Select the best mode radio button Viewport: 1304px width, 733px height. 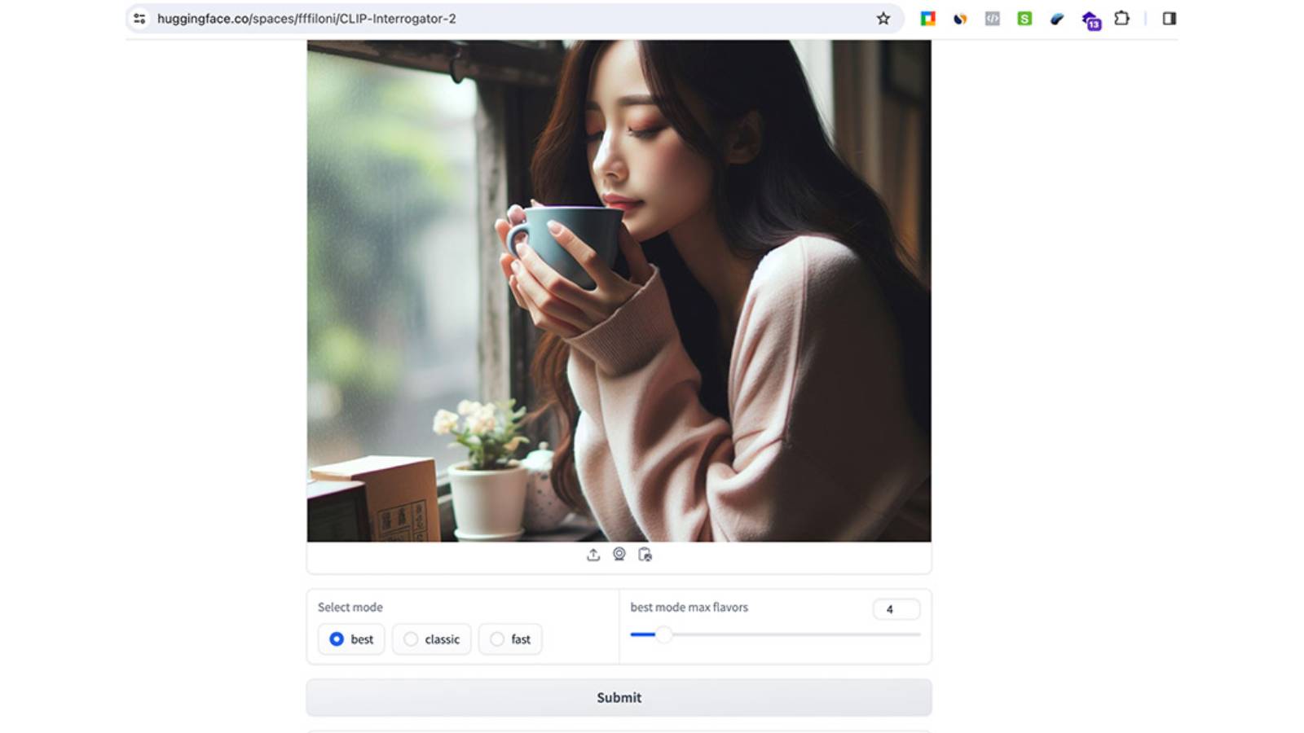coord(336,639)
